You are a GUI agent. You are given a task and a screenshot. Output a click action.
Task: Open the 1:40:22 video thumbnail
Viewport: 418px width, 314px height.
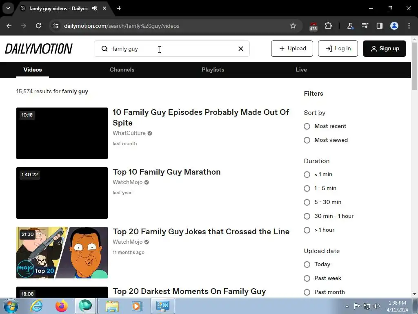click(62, 193)
